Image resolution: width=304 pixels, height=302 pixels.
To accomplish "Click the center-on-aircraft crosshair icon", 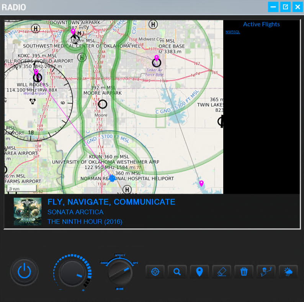I will tap(155, 272).
